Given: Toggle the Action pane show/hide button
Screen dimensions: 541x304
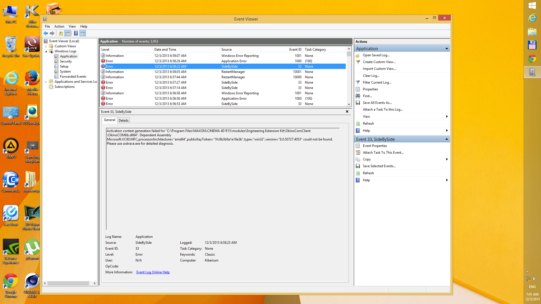Looking at the screenshot, I should pos(83,33).
